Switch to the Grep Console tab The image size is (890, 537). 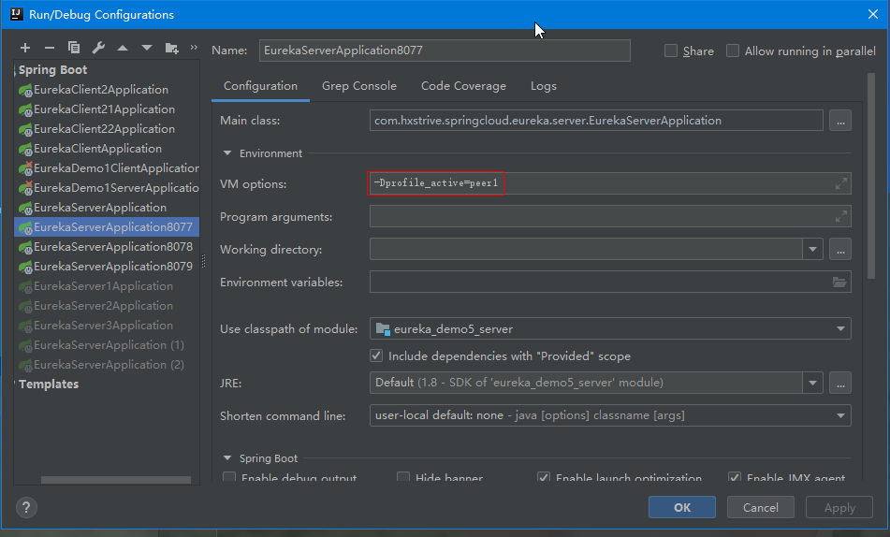coord(359,86)
